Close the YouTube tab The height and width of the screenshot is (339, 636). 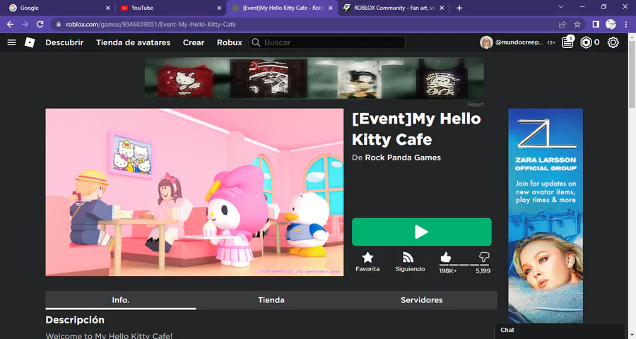pyautogui.click(x=219, y=8)
